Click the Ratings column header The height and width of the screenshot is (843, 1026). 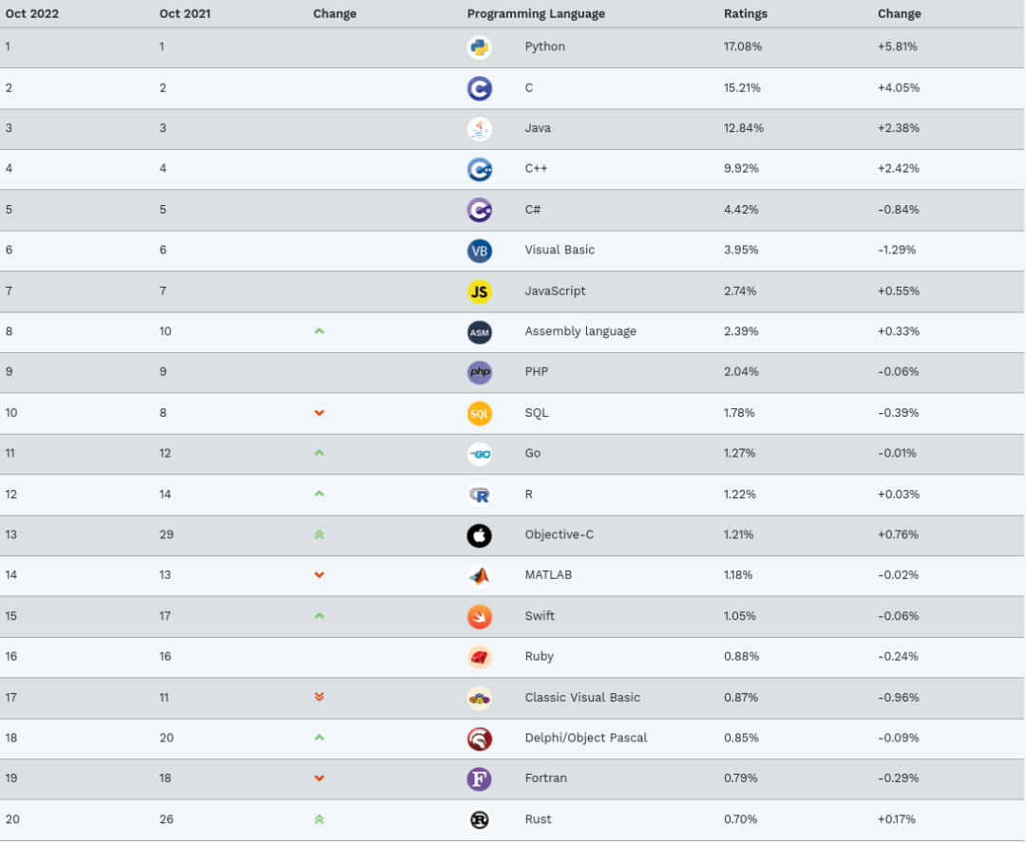(x=746, y=13)
